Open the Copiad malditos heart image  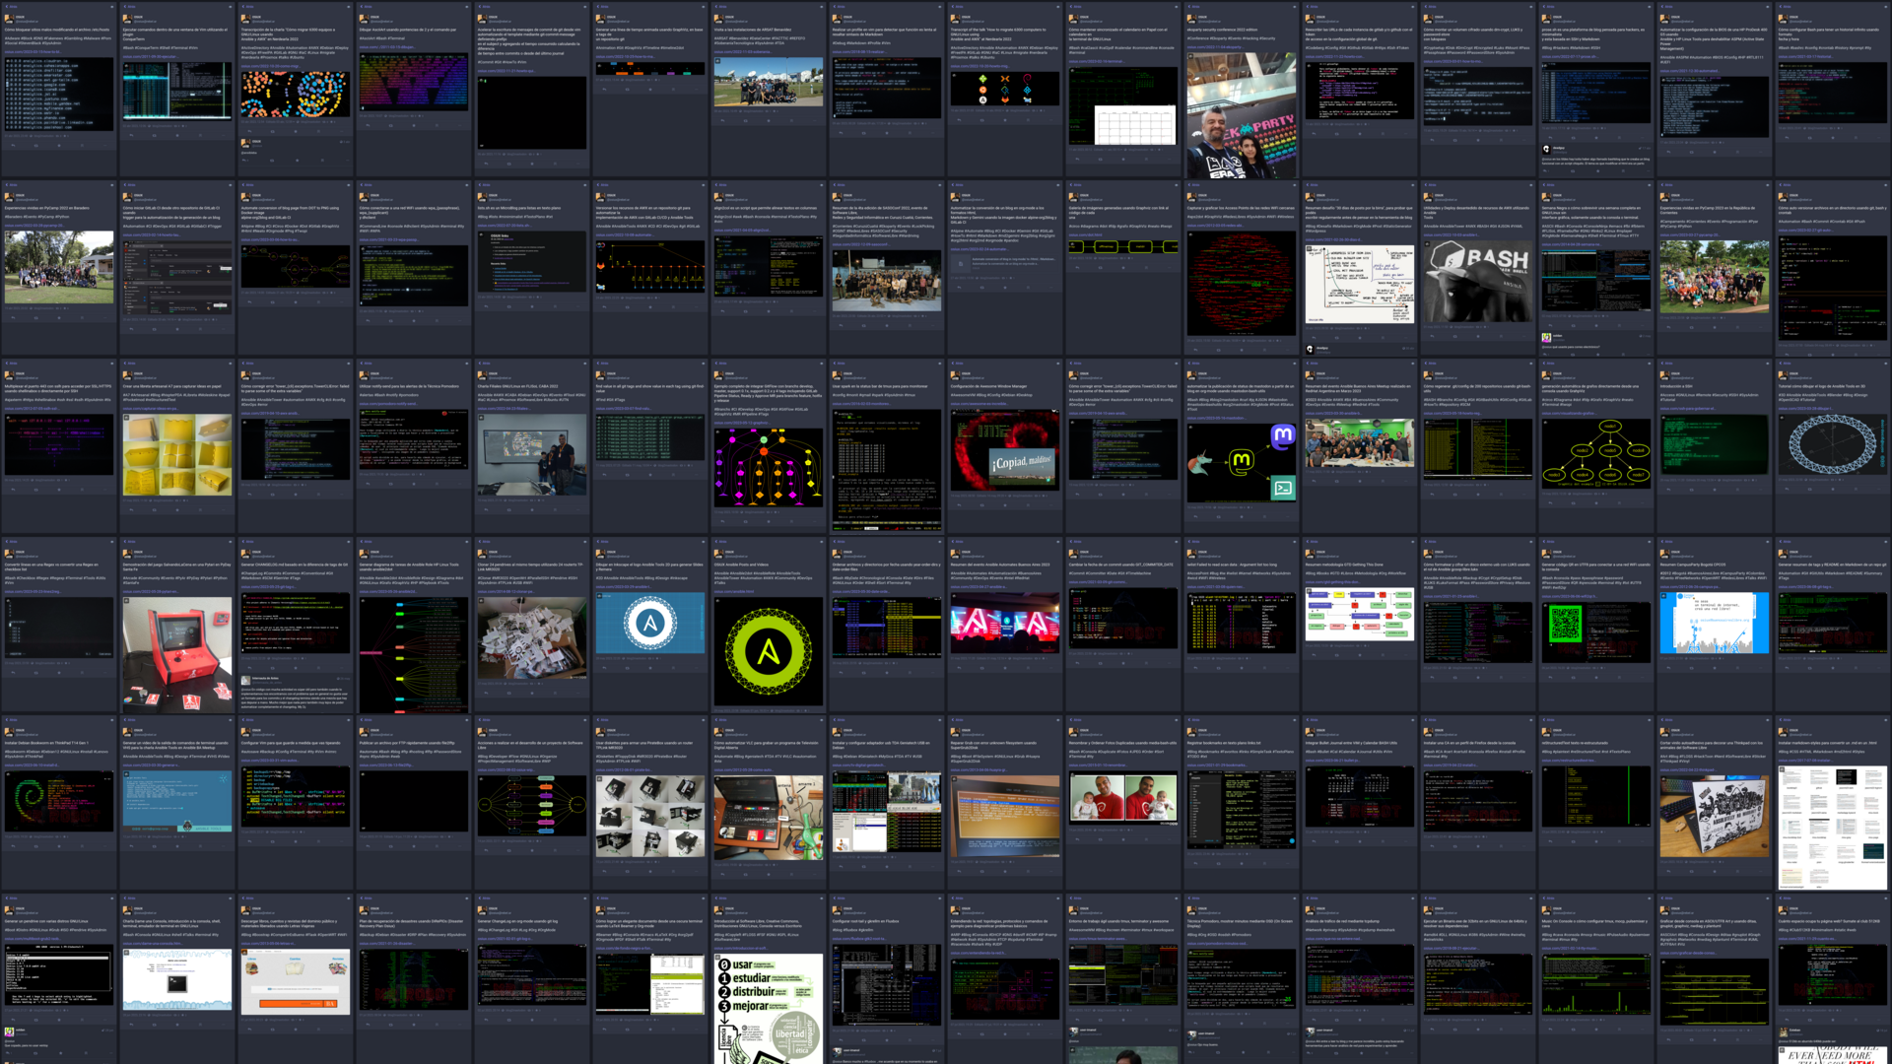coord(1005,449)
